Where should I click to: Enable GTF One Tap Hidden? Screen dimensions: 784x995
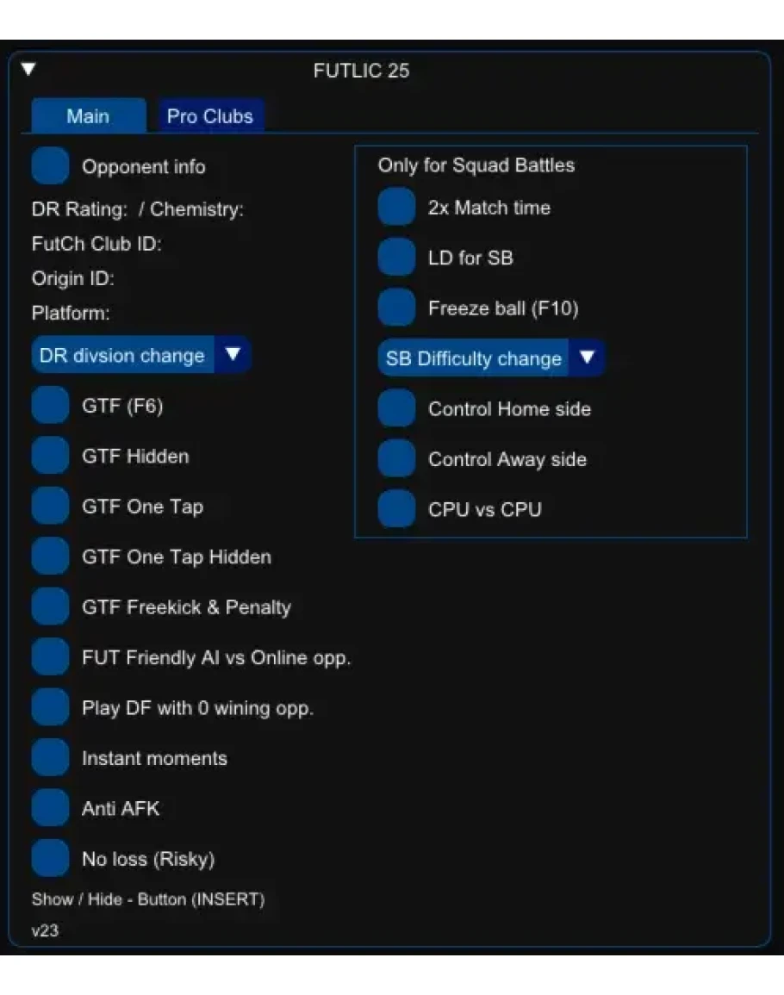(50, 557)
